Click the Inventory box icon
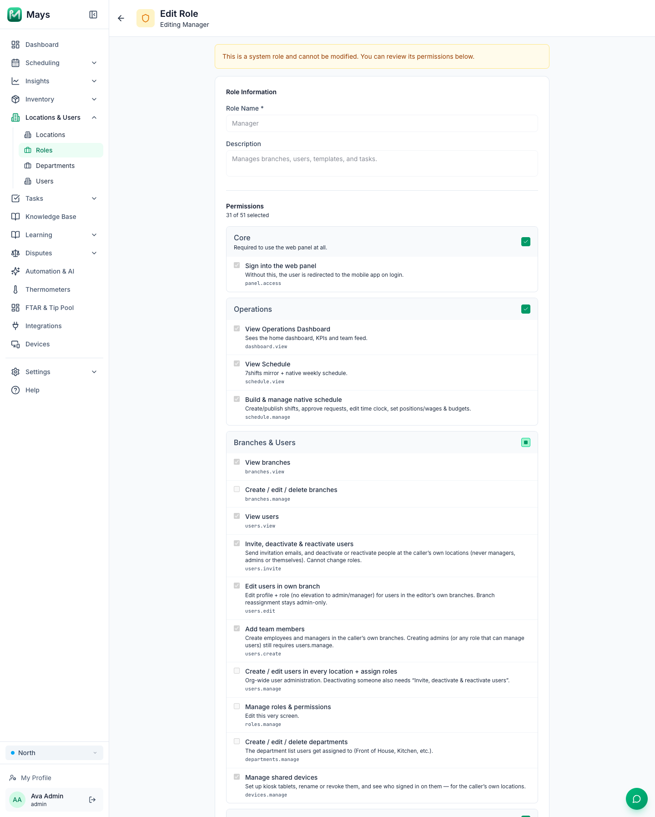 15,99
